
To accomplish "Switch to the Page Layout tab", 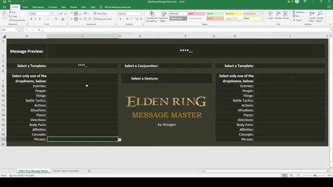I will click(38, 7).
